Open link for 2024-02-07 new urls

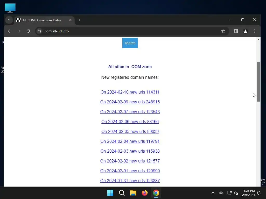pyautogui.click(x=130, y=112)
